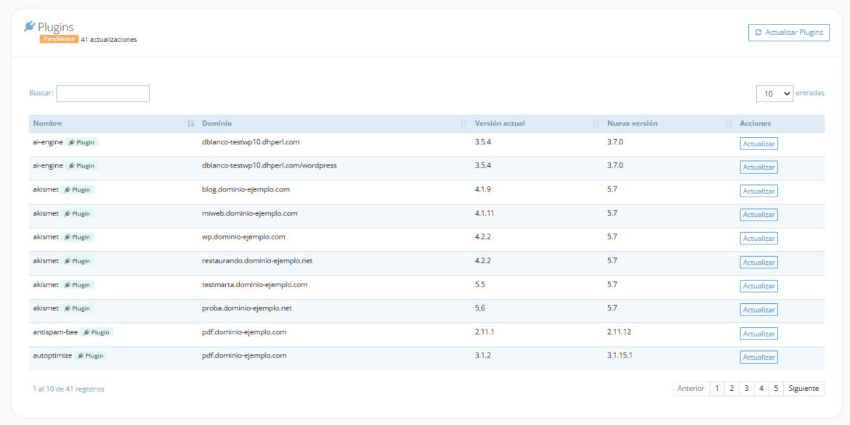Advance with the Siguiente button
This screenshot has height=425, width=850.
[804, 389]
